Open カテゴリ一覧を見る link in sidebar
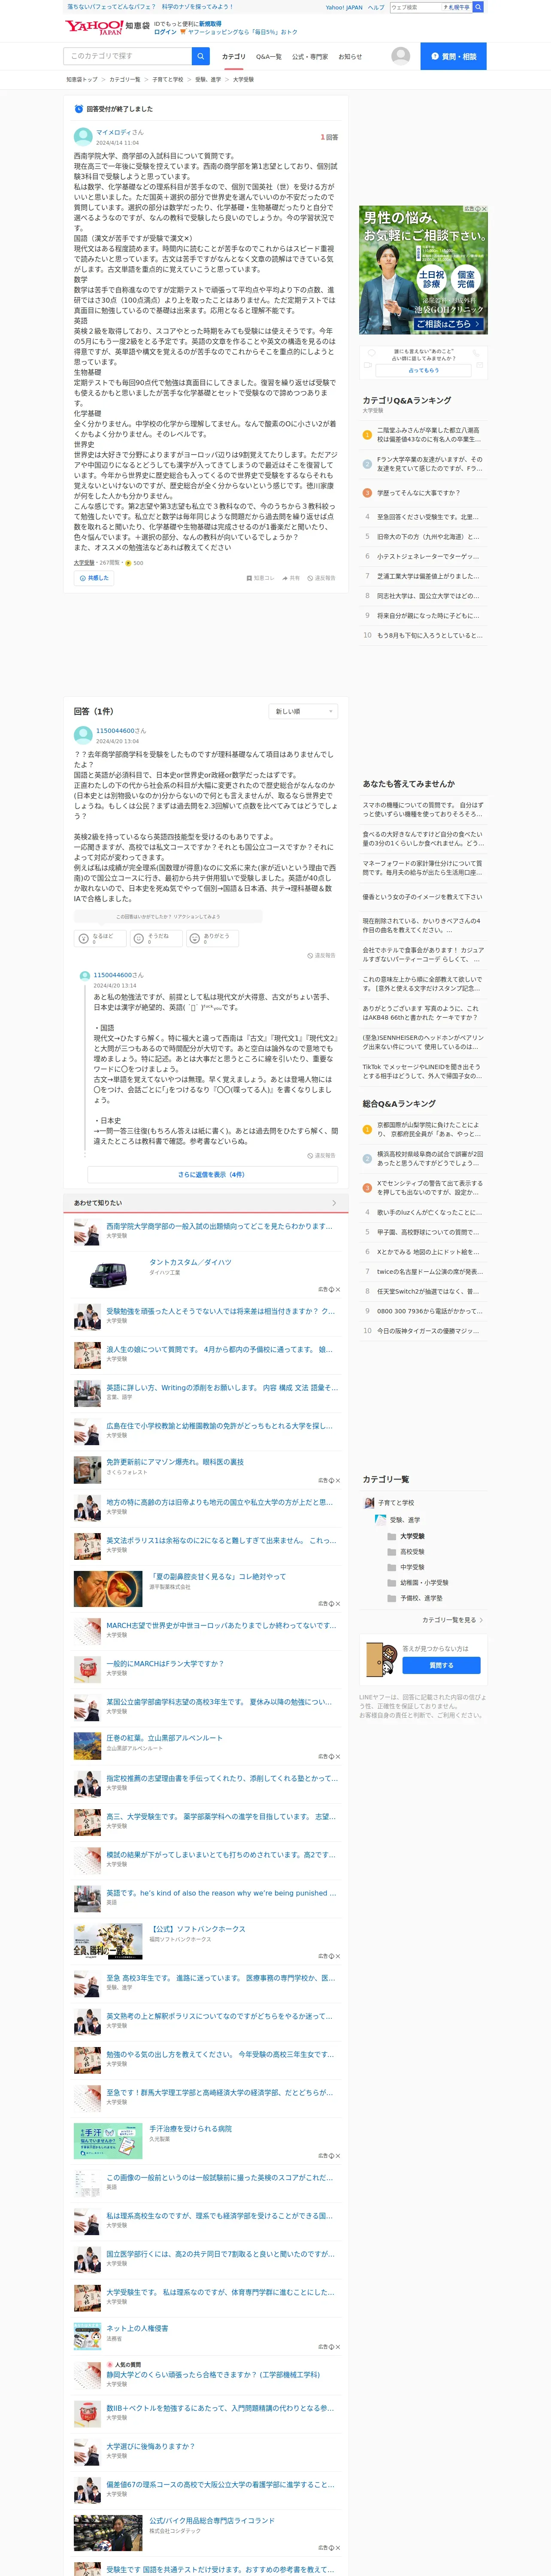Image resolution: width=551 pixels, height=2576 pixels. 452,1619
